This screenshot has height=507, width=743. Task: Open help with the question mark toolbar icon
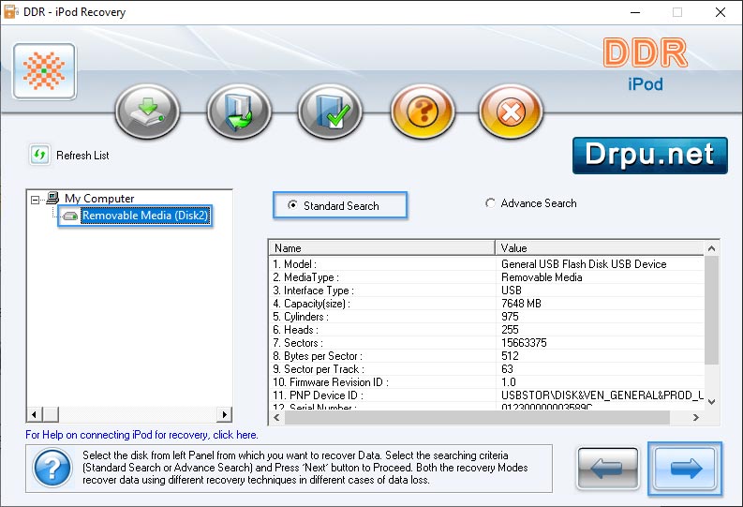pos(423,112)
